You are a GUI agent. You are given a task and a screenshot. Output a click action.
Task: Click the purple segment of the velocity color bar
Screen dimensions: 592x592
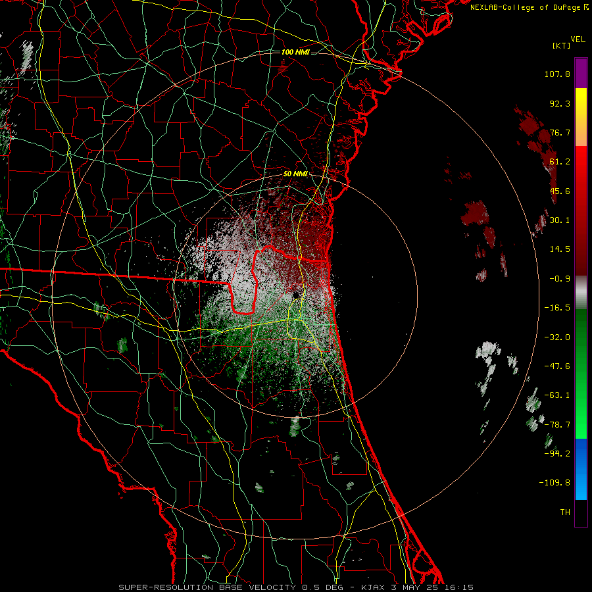(581, 74)
